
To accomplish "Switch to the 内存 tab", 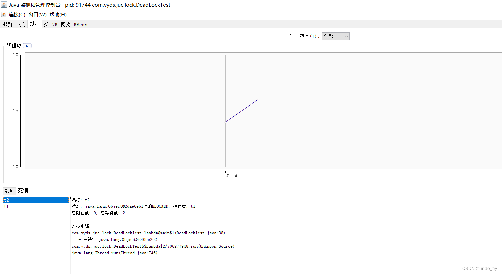I will 21,25.
